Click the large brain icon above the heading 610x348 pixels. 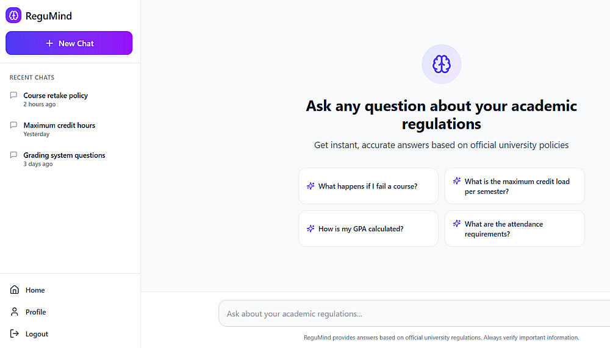point(441,64)
